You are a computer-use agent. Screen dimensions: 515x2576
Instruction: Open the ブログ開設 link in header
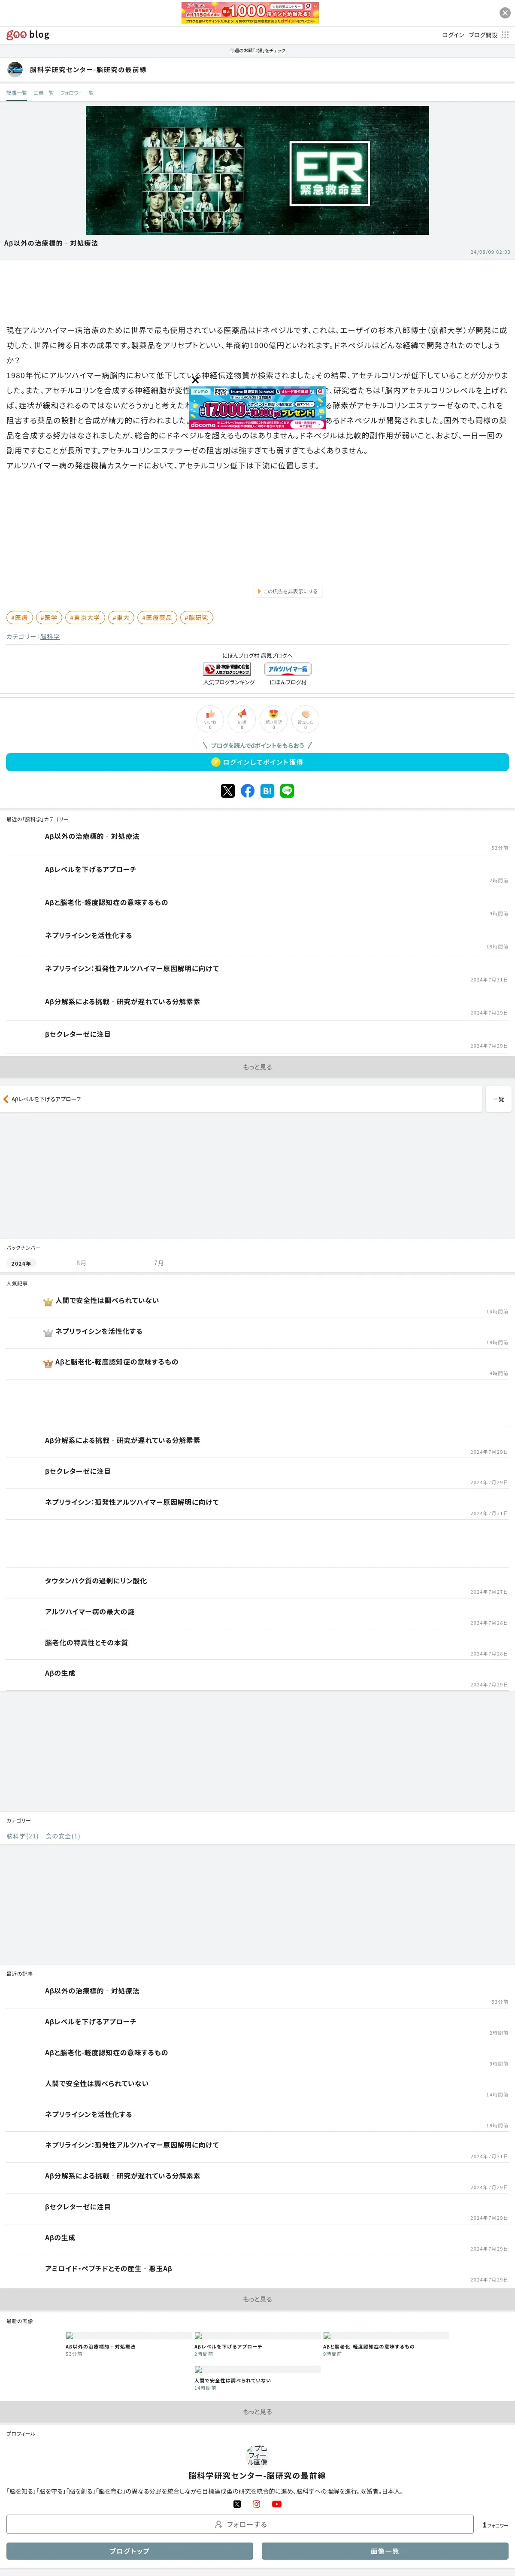(483, 35)
